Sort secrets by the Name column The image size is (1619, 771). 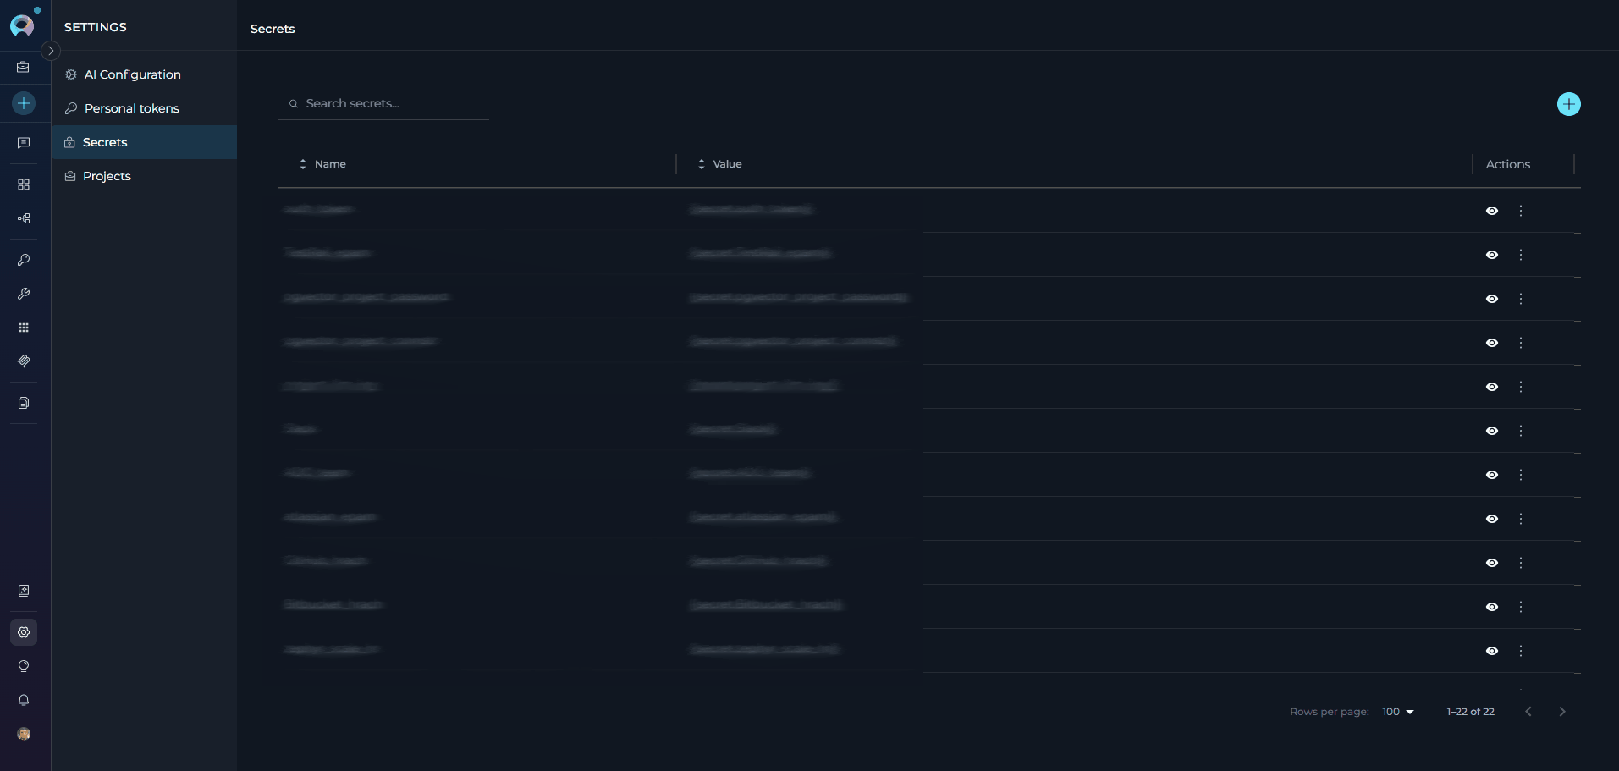pos(329,164)
